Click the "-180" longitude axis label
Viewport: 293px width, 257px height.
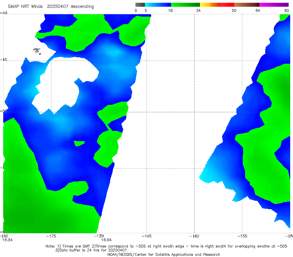(x=4, y=236)
